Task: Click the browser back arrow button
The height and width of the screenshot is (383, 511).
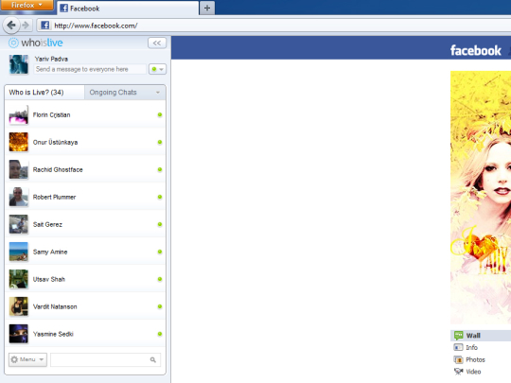Action: point(11,26)
